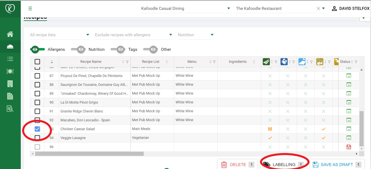Click the scroll-up arrow of table
Viewport: 371px width, 169px height.
[361, 69]
